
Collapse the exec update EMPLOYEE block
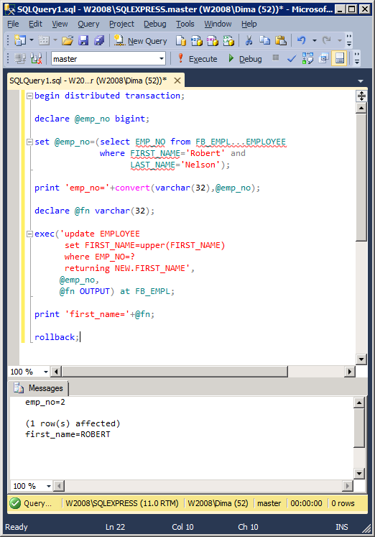coord(29,234)
